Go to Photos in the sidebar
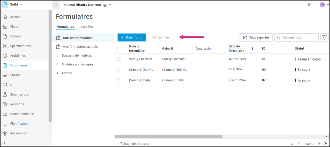330x147 pixels. (15, 75)
